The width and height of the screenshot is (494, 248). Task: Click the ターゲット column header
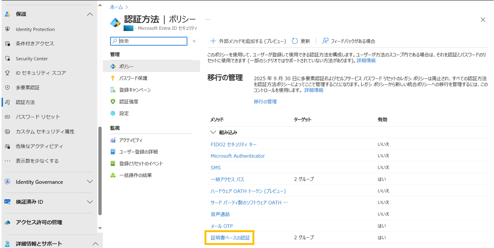pyautogui.click(x=302, y=119)
